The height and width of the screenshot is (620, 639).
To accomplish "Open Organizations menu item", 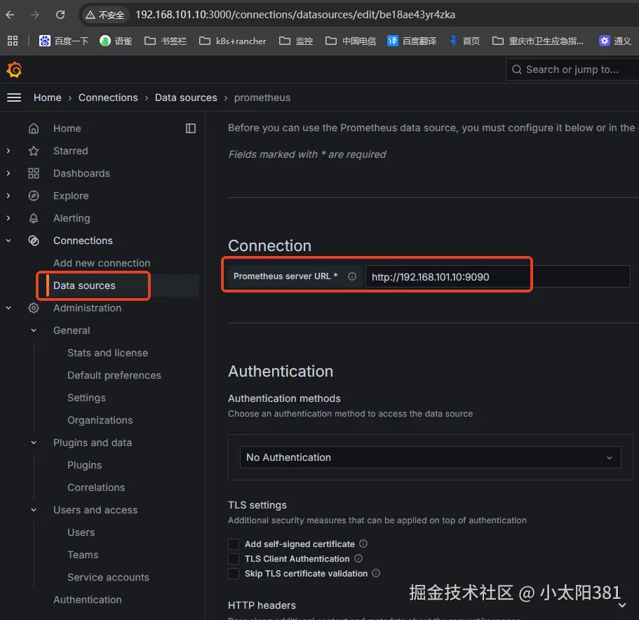I will (x=100, y=420).
